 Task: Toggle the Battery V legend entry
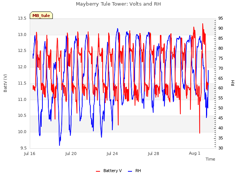pos(109,171)
